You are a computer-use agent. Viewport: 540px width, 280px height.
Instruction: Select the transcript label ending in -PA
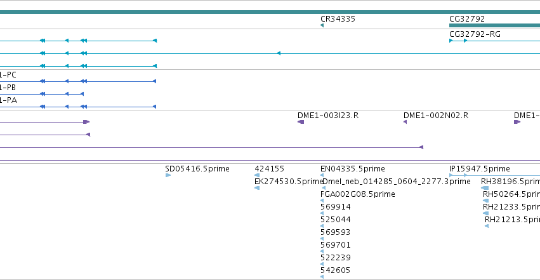click(8, 100)
